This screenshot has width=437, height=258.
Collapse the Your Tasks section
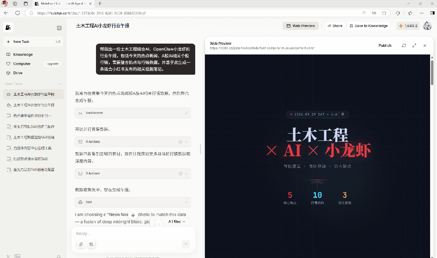tap(60, 84)
